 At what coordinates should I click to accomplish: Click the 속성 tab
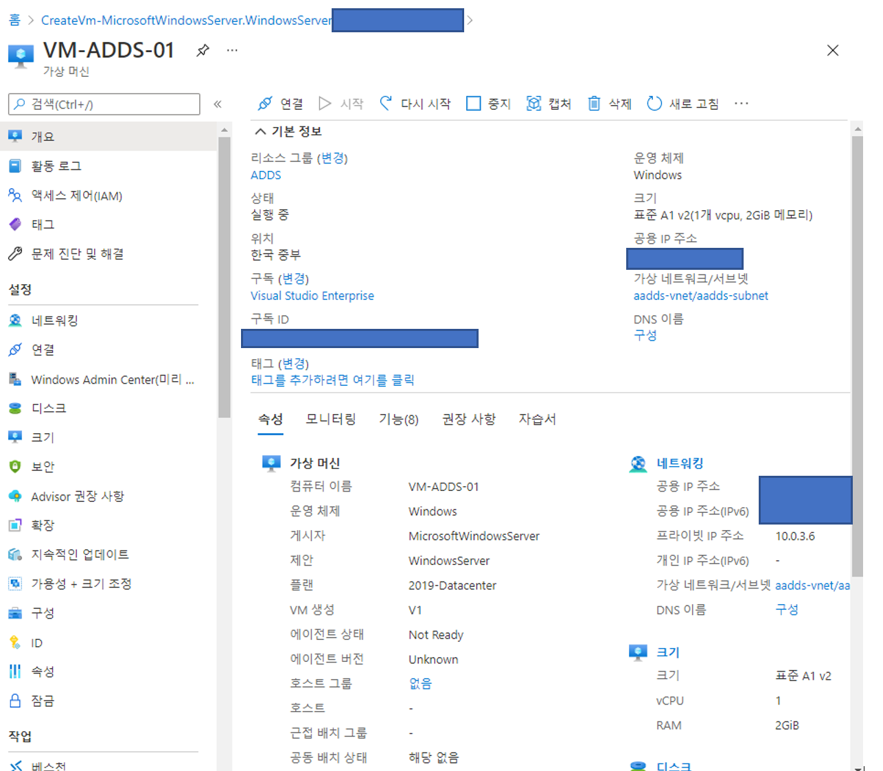pyautogui.click(x=271, y=419)
